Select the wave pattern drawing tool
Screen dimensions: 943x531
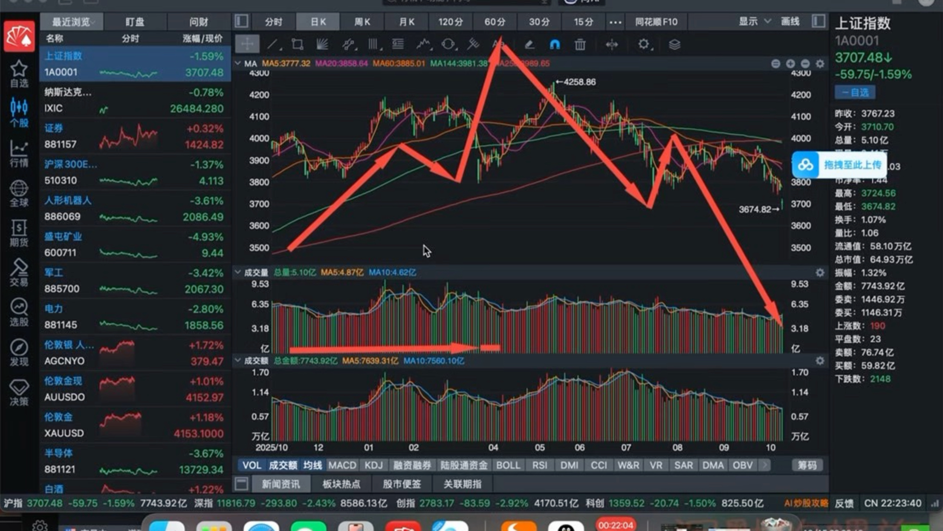click(x=423, y=44)
